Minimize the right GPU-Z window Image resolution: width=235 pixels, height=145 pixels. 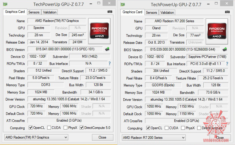click(x=208, y=4)
